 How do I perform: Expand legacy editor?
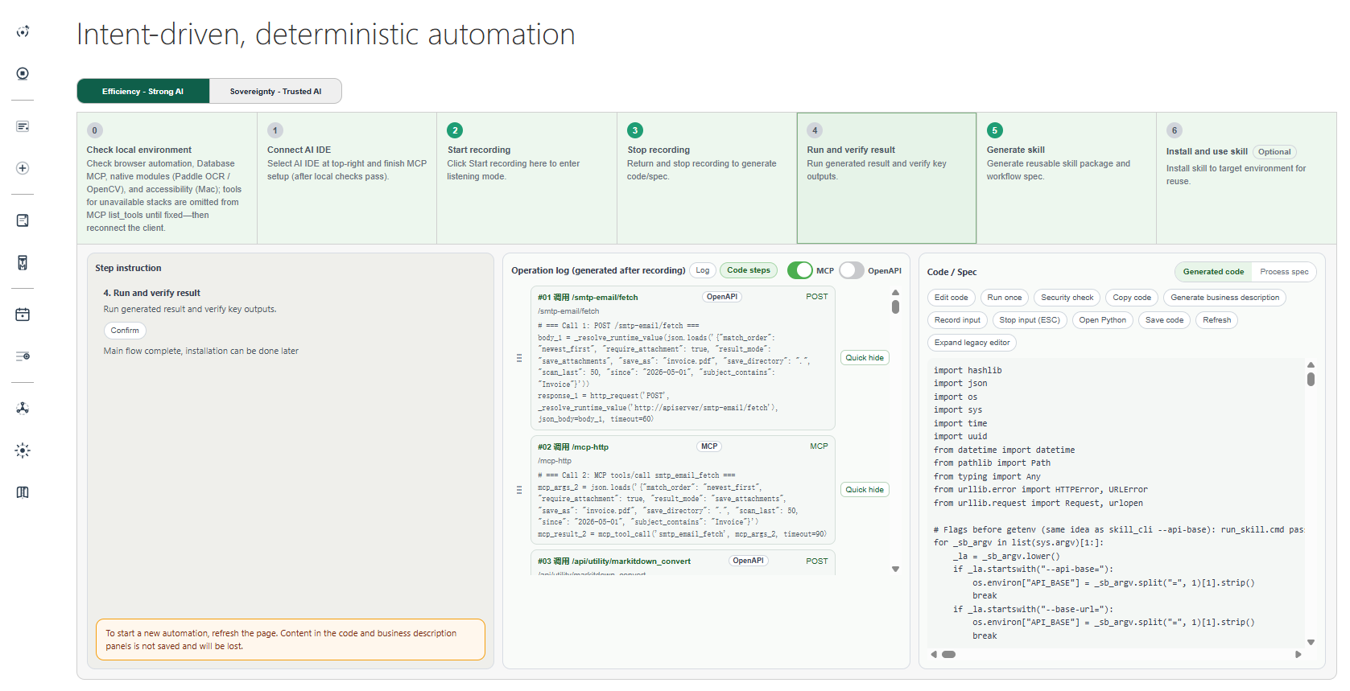pyautogui.click(x=972, y=343)
